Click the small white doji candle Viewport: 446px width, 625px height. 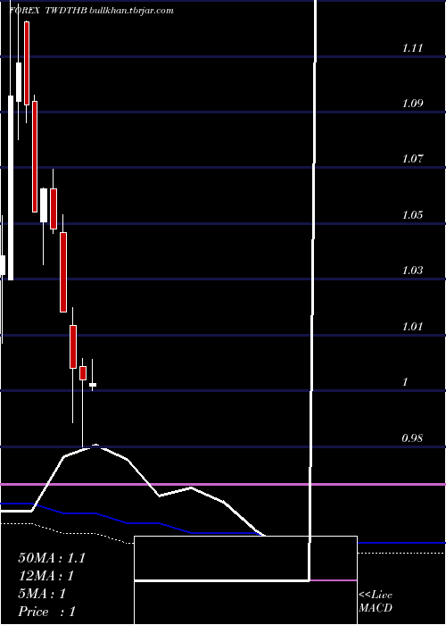tap(93, 385)
